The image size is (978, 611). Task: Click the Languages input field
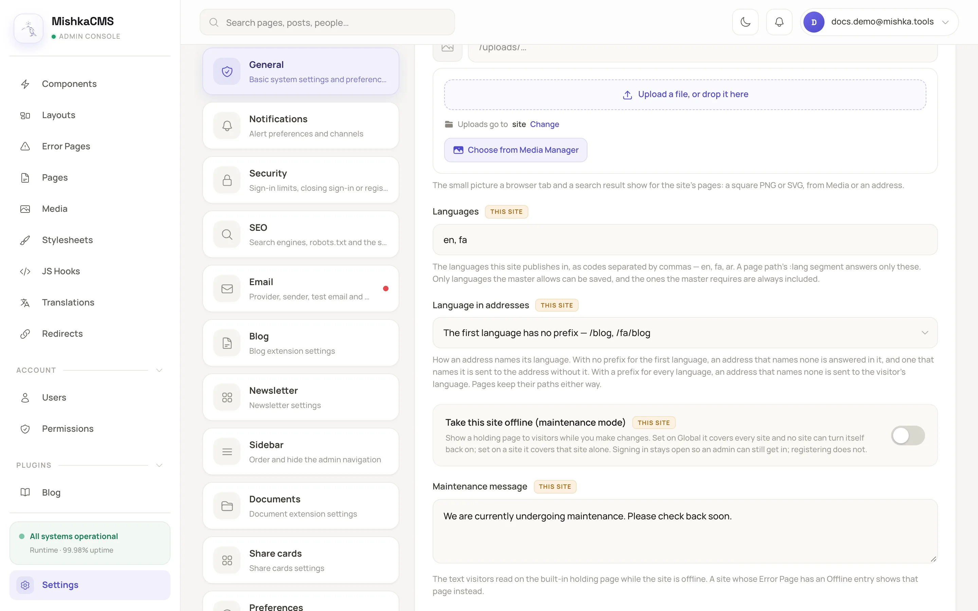coord(685,240)
